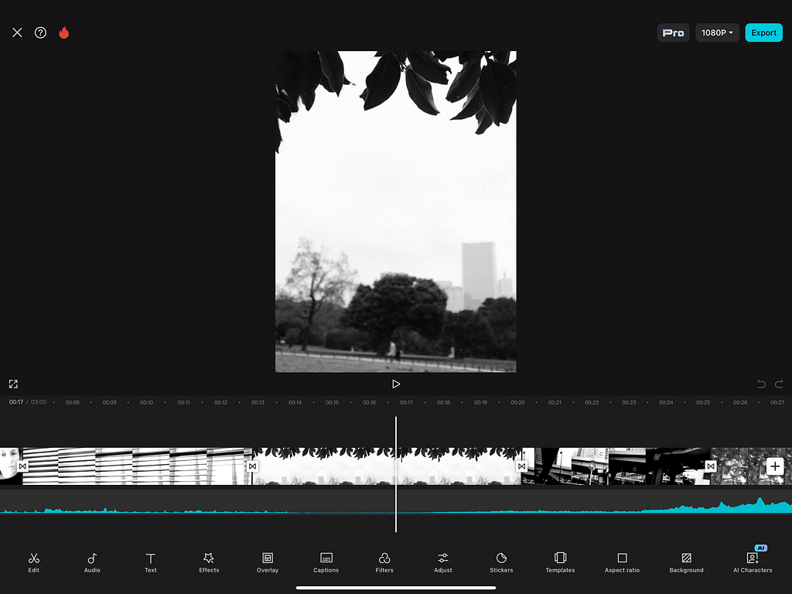
Task: Change the Aspect ratio
Action: click(x=623, y=562)
